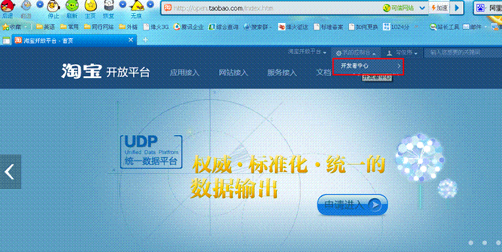Select the first carousel indicator dot
Viewport: 502px width, 252px height.
471,243
